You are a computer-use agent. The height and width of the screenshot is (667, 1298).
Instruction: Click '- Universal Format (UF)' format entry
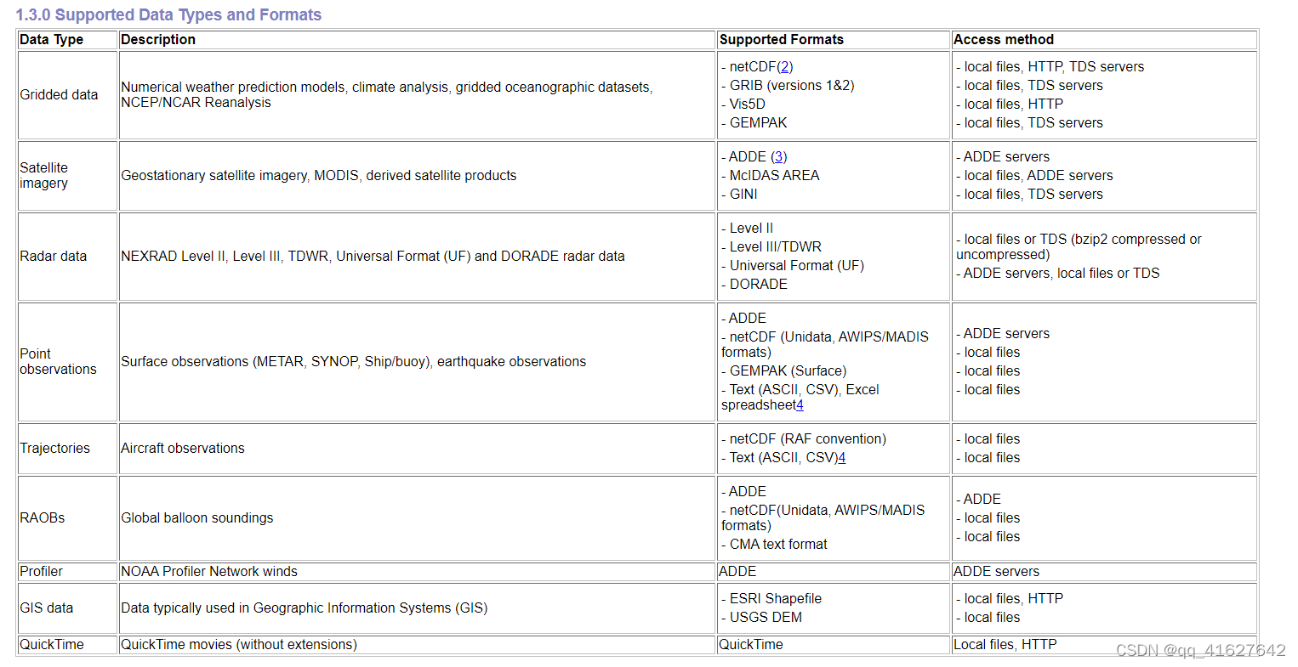pyautogui.click(x=793, y=265)
